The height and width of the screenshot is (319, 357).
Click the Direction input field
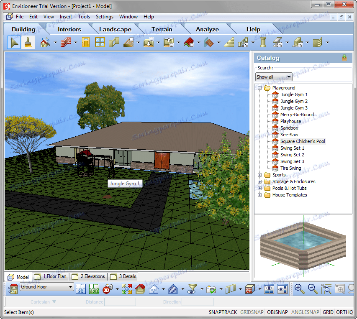198,302
